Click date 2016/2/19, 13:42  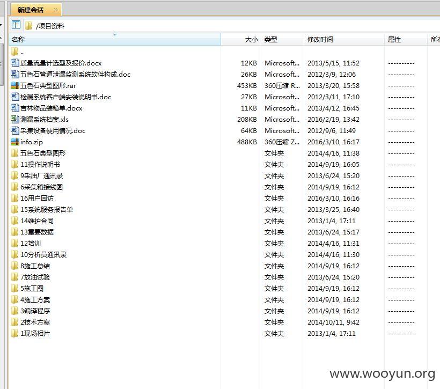tap(333, 119)
